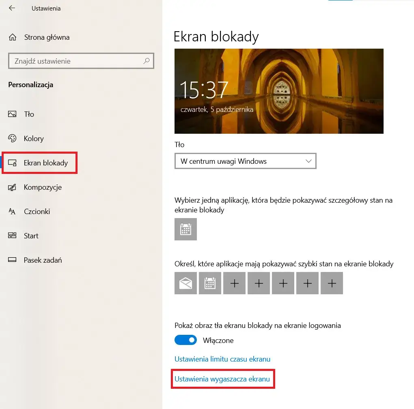This screenshot has height=409, width=414.
Task: Click the last plus tile for quick status
Action: [332, 283]
